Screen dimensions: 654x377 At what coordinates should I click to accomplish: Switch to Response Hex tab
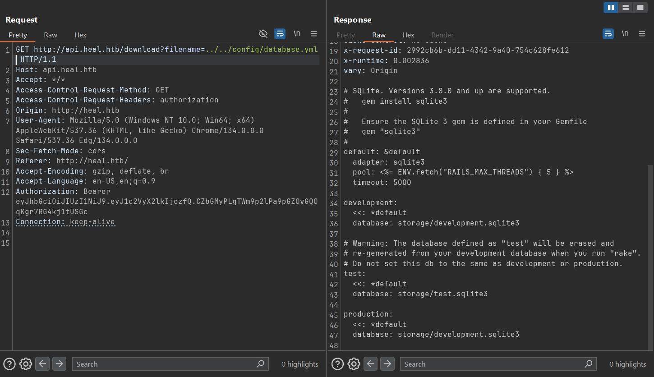pos(408,35)
